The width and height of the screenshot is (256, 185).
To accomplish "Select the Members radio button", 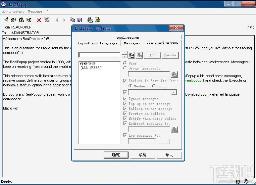I will (x=130, y=86).
